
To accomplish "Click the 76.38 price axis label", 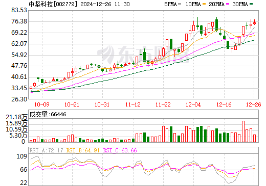I will point(19,21).
